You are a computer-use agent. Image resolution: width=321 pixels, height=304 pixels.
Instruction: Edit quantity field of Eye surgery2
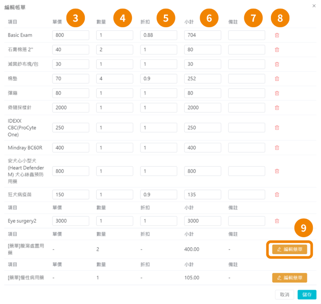pyautogui.click(x=115, y=221)
